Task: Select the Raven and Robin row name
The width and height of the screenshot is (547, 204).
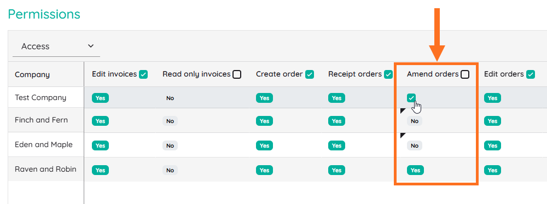Action: (45, 169)
